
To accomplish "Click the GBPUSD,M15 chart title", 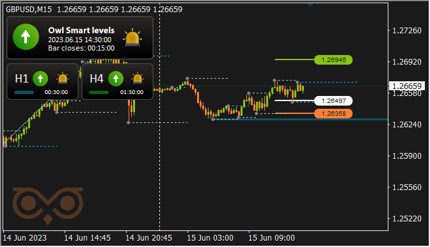I will tap(29, 10).
